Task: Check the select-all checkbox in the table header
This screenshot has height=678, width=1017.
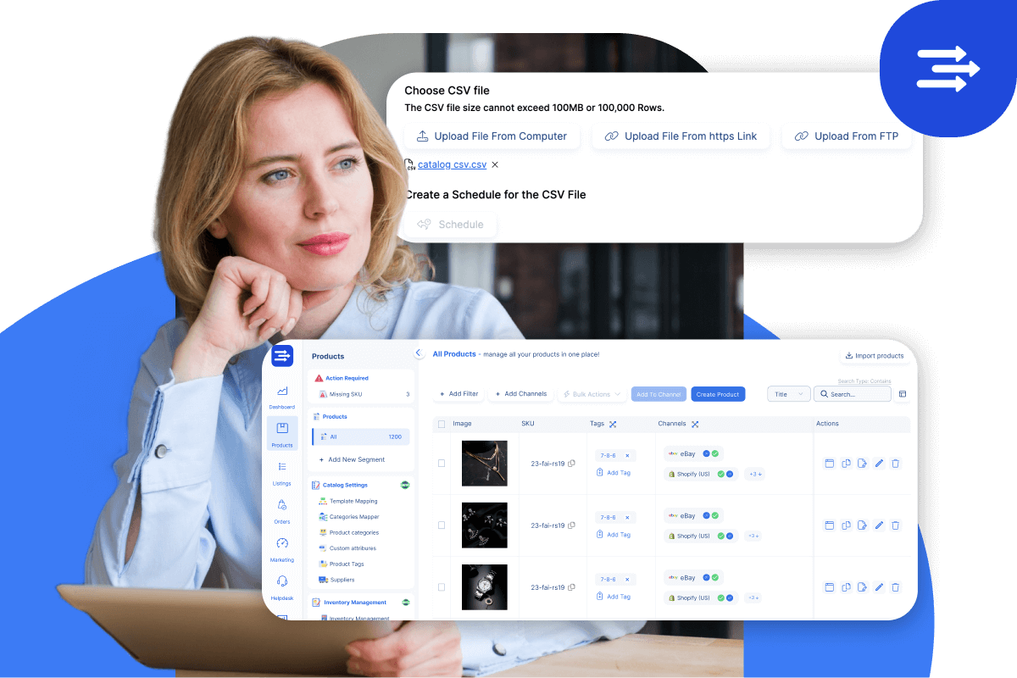Action: pos(441,423)
